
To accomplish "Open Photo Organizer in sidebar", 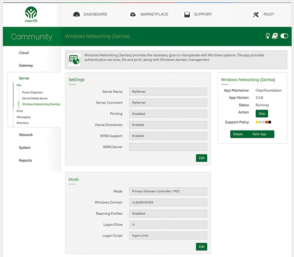I will 32,92.
